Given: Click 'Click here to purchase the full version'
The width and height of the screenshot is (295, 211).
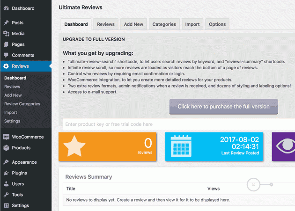Looking at the screenshot, I should pyautogui.click(x=223, y=107).
